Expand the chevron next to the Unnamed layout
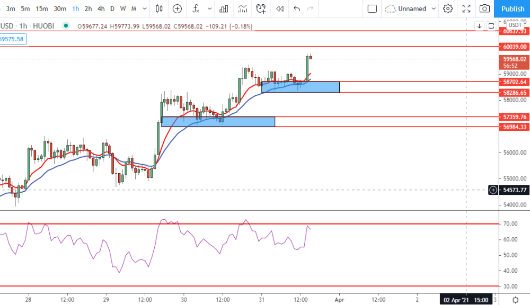 click(x=434, y=9)
